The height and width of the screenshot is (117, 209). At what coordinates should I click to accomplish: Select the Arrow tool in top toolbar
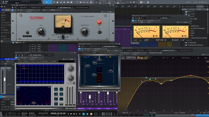pos(47,2)
